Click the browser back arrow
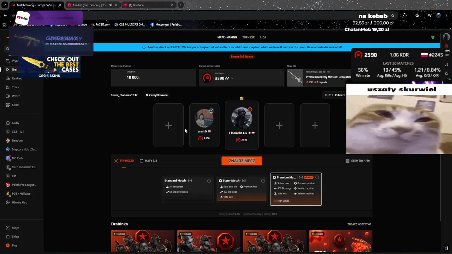452x254 pixels. tap(5, 16)
